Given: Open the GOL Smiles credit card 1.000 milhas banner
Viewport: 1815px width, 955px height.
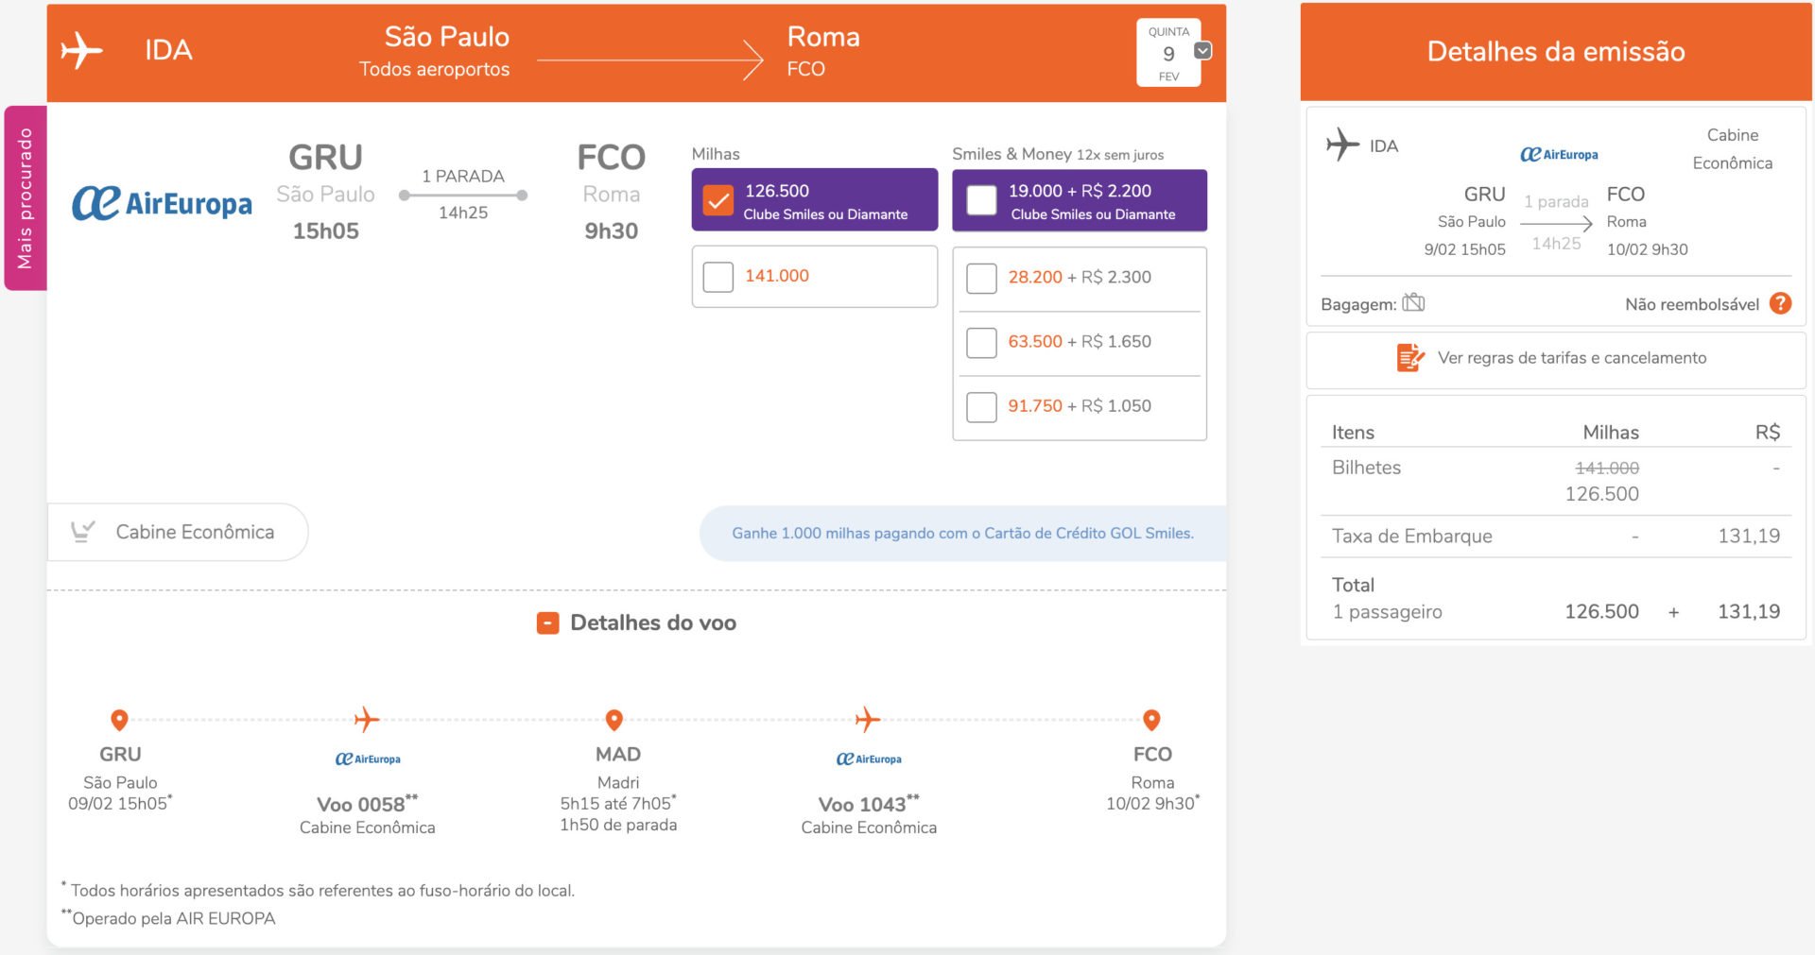Looking at the screenshot, I should coord(962,534).
